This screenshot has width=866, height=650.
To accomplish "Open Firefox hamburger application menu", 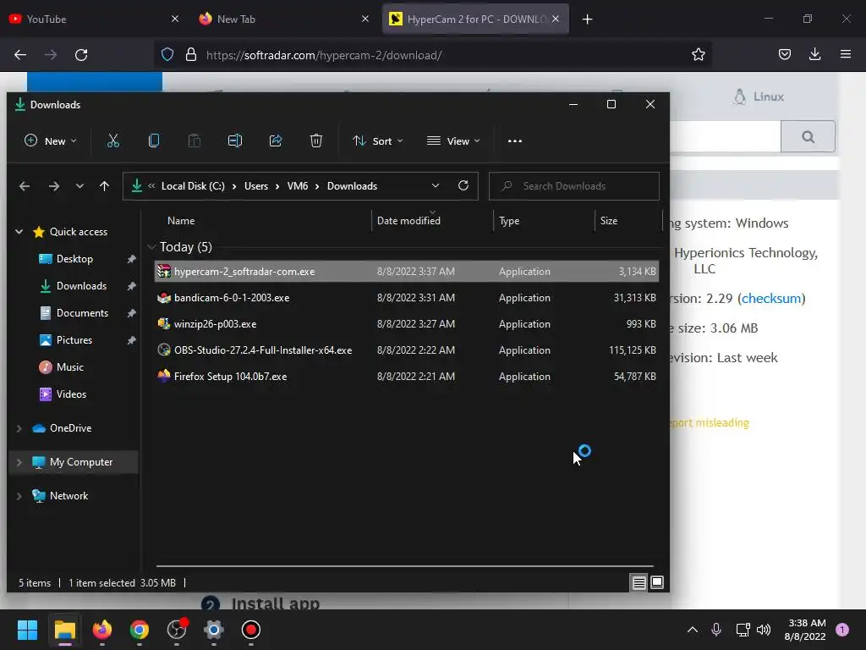I will point(845,55).
